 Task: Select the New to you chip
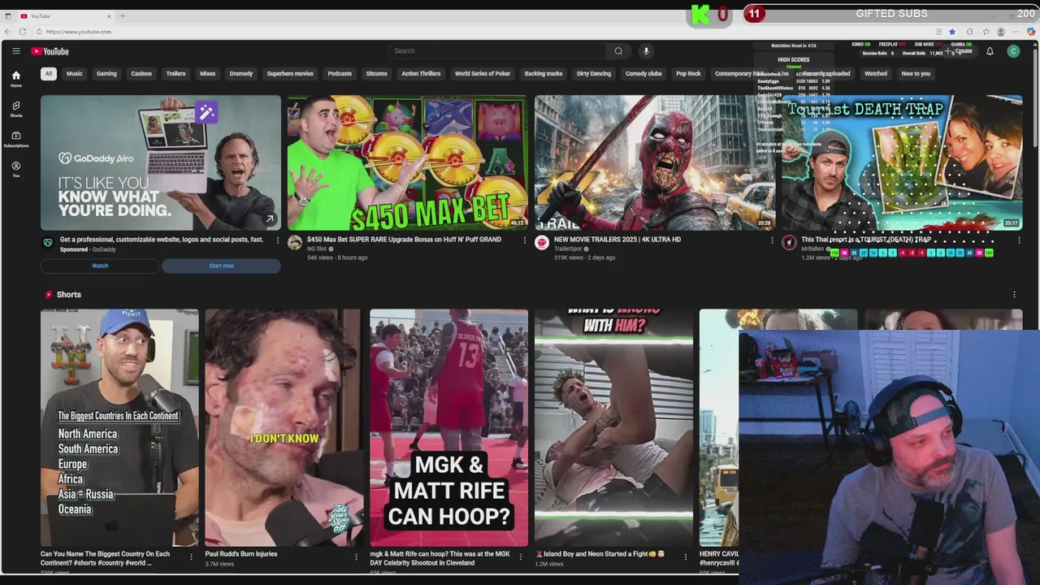point(916,74)
